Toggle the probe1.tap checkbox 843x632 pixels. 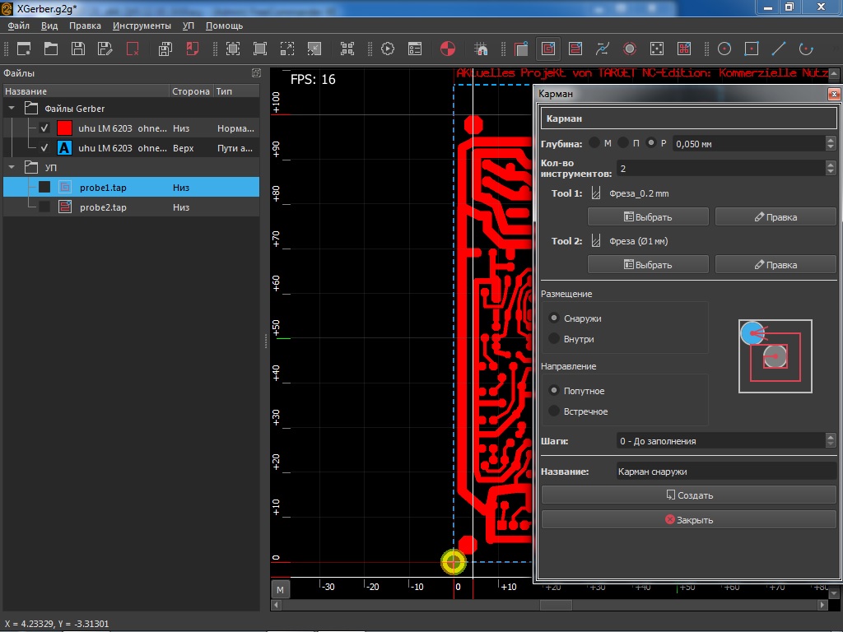[x=44, y=187]
